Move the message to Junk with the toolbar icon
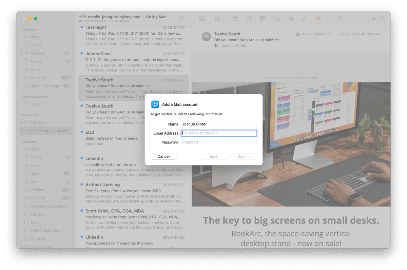Screen dimensions: 407x270 tap(262, 19)
